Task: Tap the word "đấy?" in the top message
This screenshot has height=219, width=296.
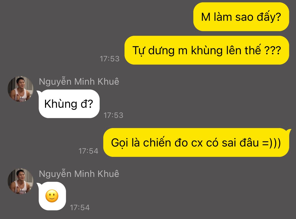Action: (x=269, y=17)
